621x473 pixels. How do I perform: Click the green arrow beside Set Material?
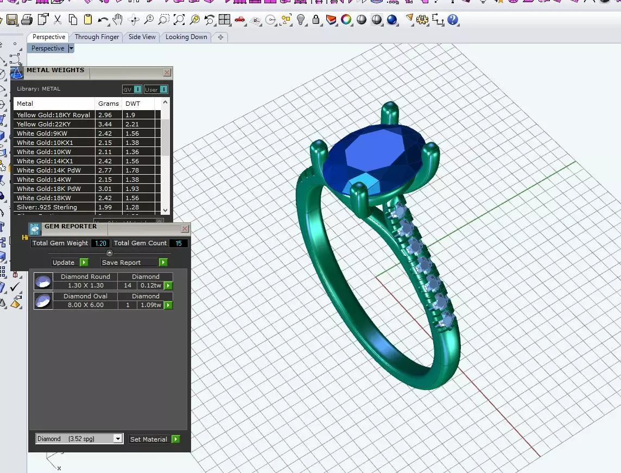pos(176,439)
